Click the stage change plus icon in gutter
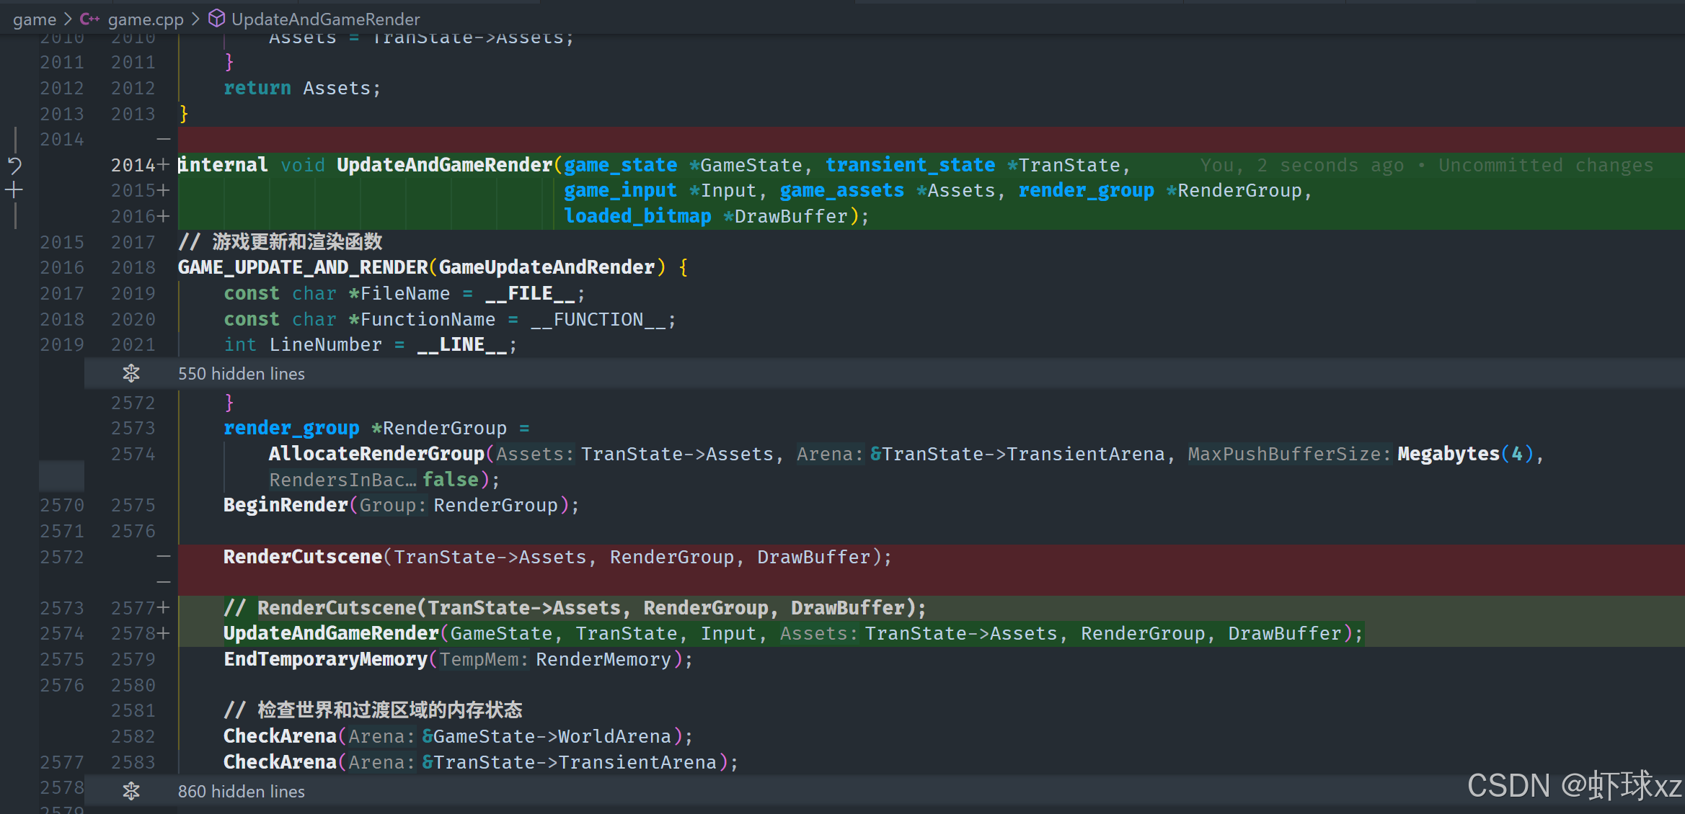 tap(14, 190)
